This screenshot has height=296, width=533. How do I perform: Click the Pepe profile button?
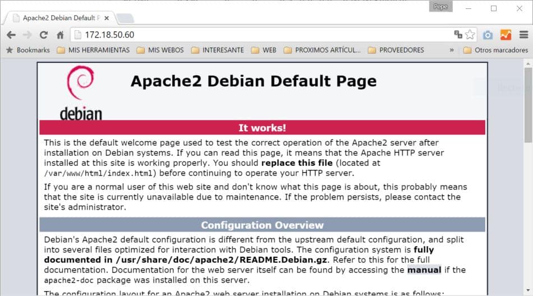pos(440,7)
